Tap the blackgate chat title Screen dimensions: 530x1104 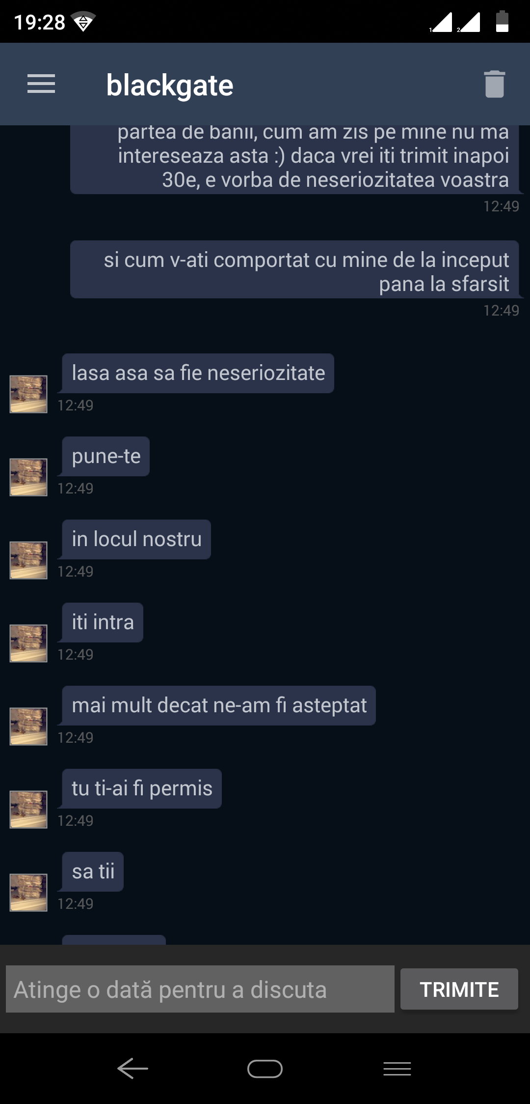tap(170, 85)
